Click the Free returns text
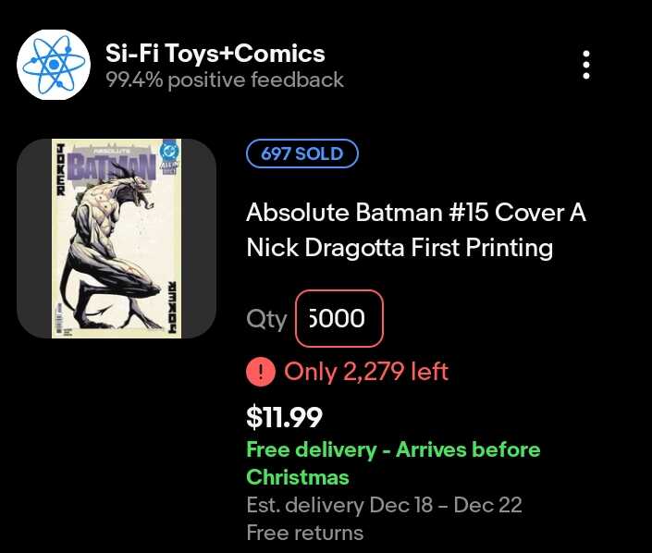This screenshot has width=652, height=553. point(304,533)
